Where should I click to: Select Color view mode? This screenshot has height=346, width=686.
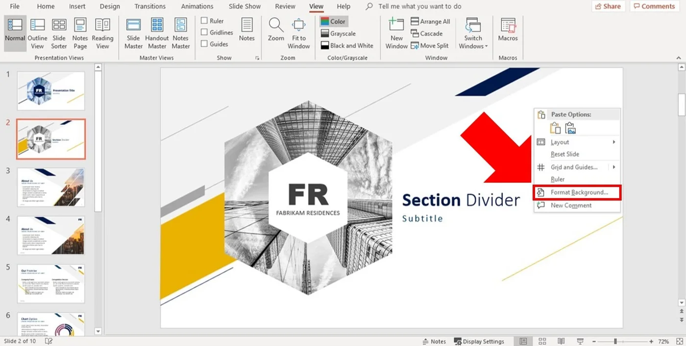point(333,22)
